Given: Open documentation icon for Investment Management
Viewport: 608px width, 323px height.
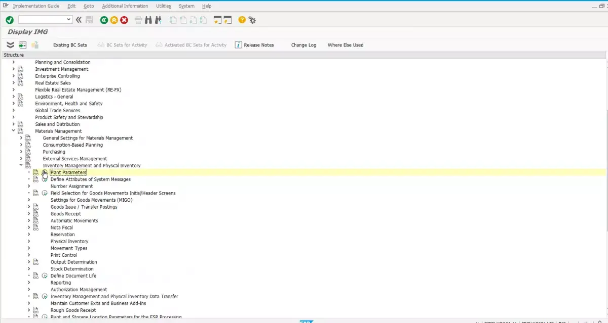Looking at the screenshot, I should click(x=20, y=69).
